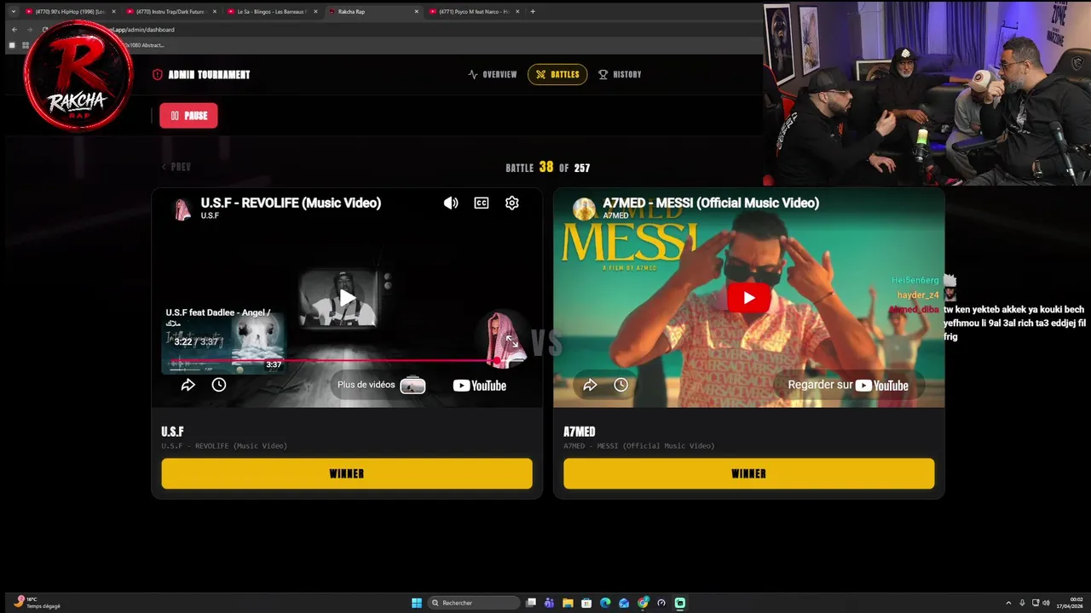Share the A7MED MESSI video
The image size is (1091, 613).
coord(590,385)
